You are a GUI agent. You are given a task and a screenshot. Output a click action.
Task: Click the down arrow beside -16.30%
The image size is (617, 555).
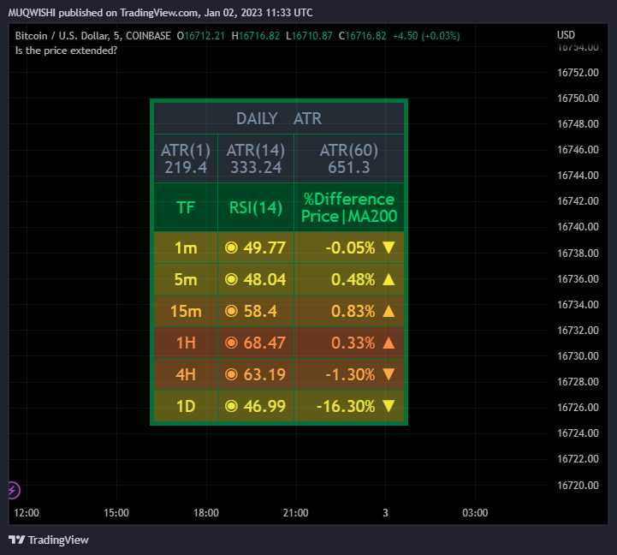389,406
